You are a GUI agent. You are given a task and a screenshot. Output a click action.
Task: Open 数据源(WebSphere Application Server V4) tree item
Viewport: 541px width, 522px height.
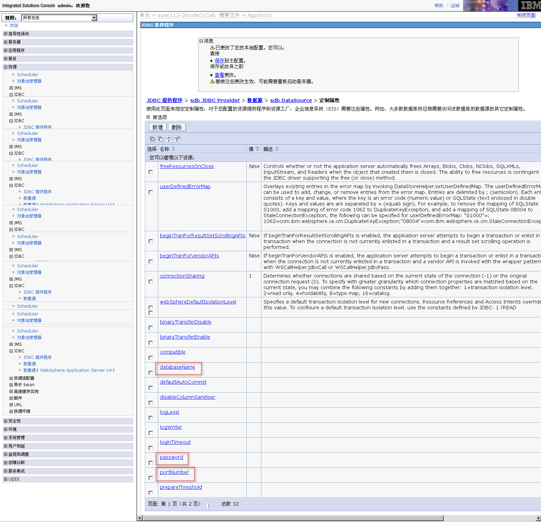69,370
